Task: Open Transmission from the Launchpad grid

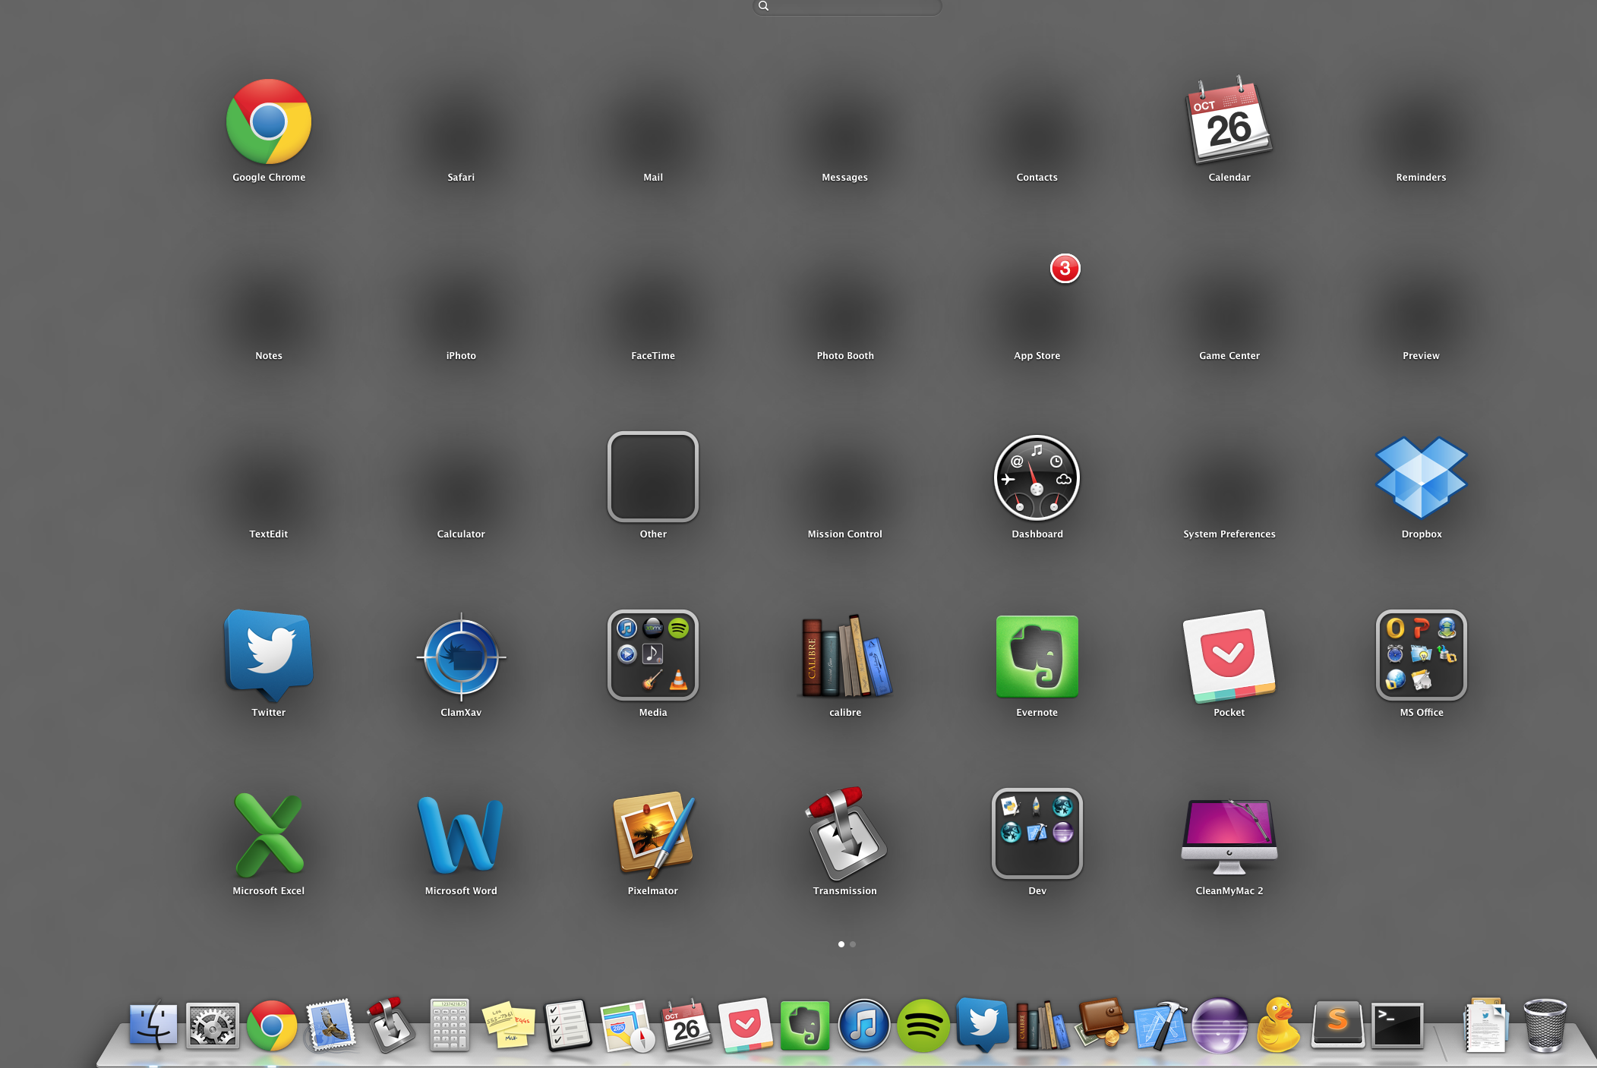Action: [x=845, y=833]
